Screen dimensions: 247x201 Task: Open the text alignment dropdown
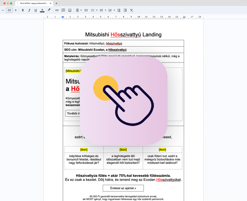coord(78,10)
